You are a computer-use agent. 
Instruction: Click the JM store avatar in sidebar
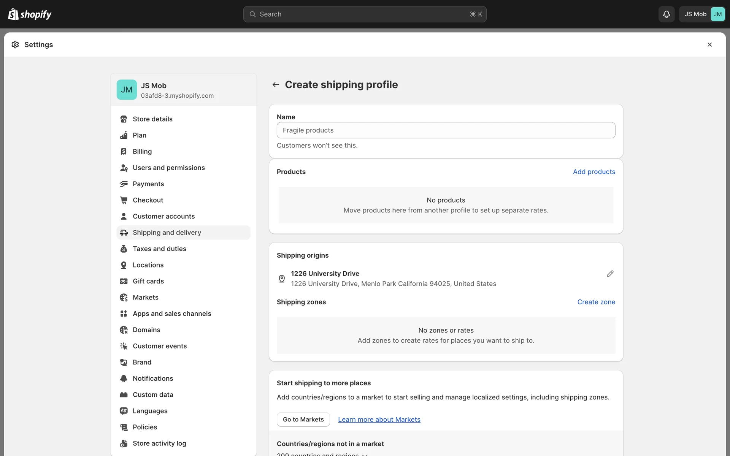(127, 90)
